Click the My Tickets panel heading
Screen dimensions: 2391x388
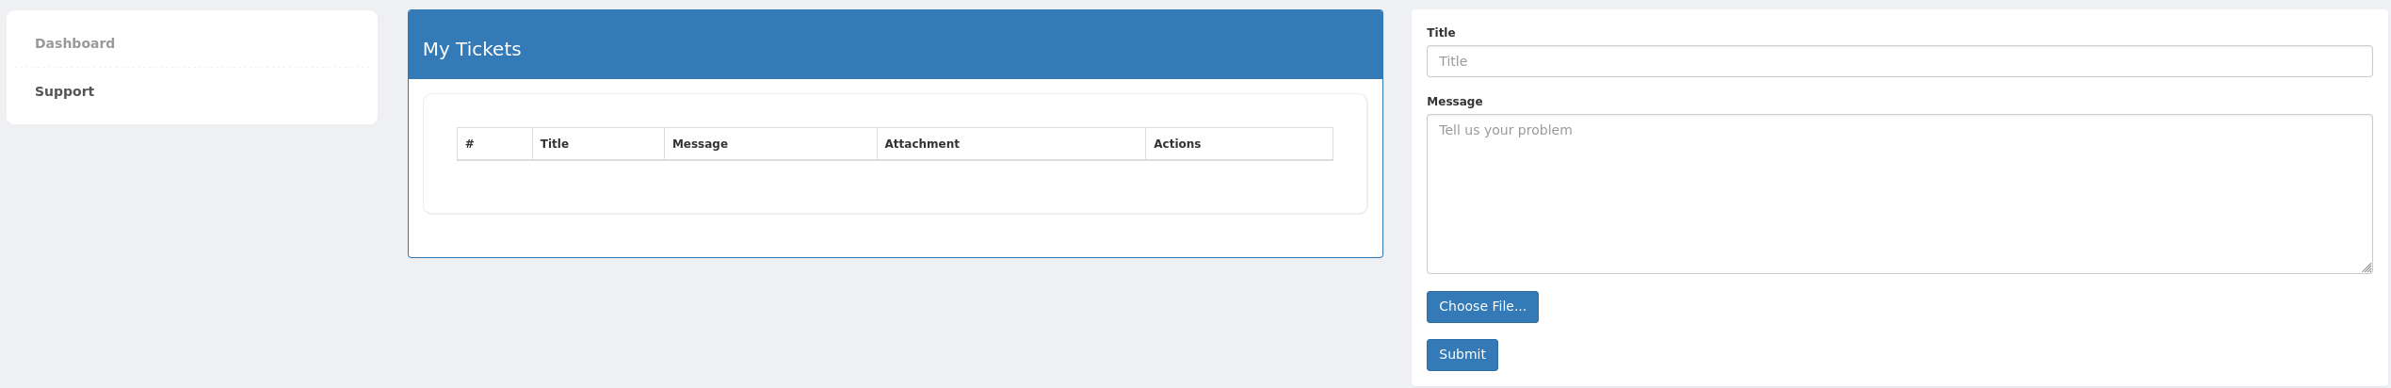[471, 49]
